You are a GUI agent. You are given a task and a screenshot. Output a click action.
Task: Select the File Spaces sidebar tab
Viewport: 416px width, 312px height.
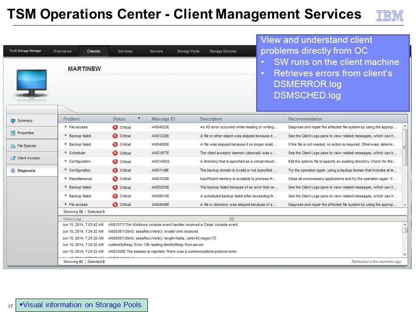tap(32, 146)
